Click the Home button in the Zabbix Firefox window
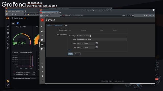The width and height of the screenshot is (163, 91). point(50,16)
